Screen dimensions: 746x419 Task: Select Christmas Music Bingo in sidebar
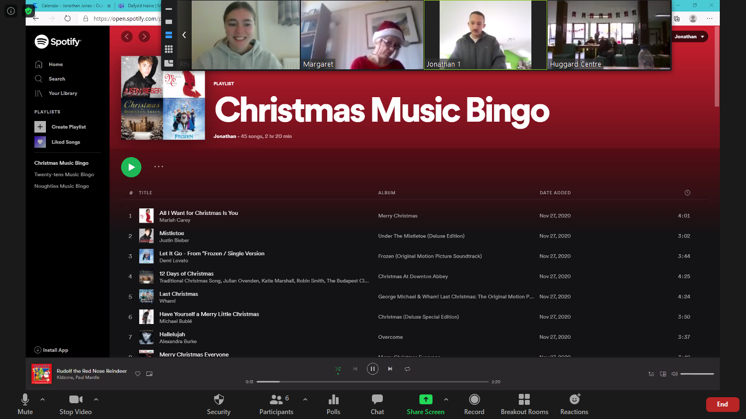61,163
